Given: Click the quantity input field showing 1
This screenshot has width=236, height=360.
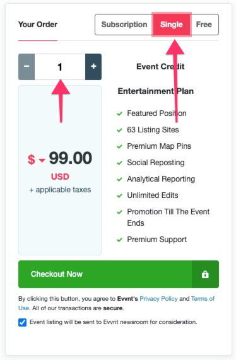Looking at the screenshot, I should (x=60, y=67).
